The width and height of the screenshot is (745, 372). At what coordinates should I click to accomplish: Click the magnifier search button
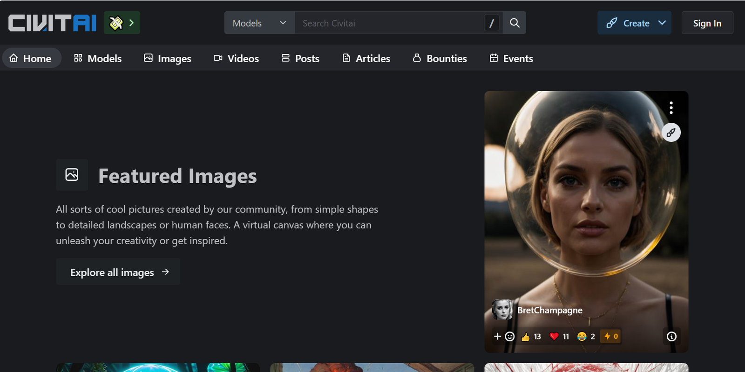click(515, 23)
